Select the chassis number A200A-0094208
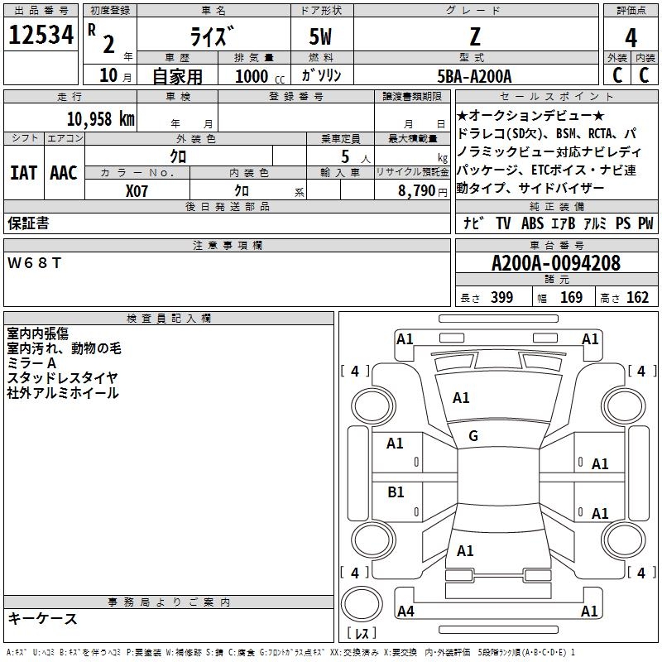This screenshot has width=662, height=662. [556, 263]
